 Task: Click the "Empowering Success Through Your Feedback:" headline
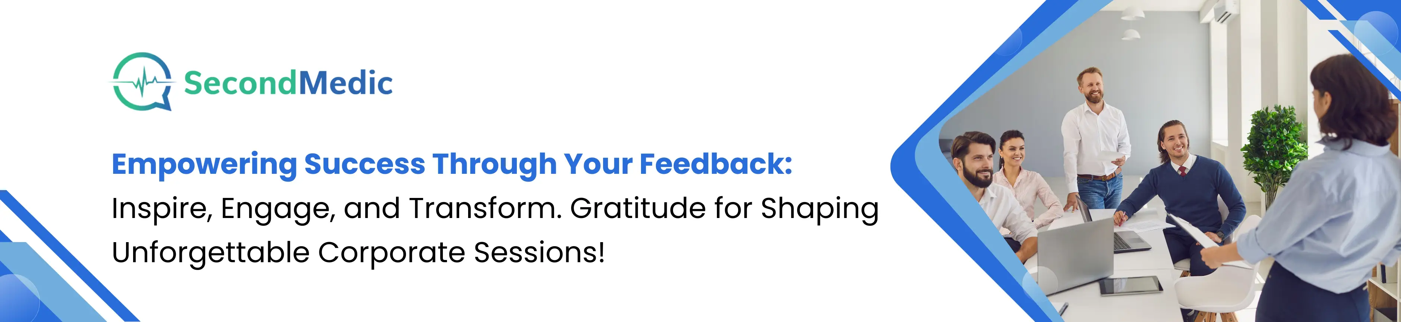pos(451,164)
